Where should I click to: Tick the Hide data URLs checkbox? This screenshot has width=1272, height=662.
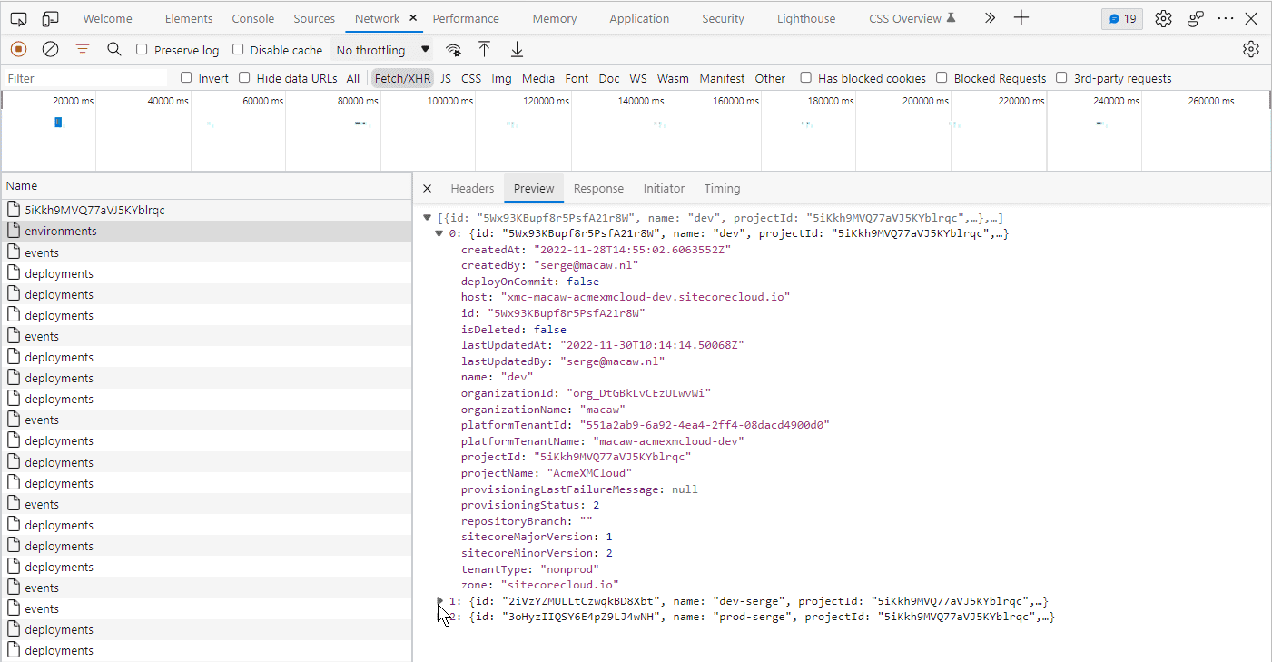pos(244,78)
